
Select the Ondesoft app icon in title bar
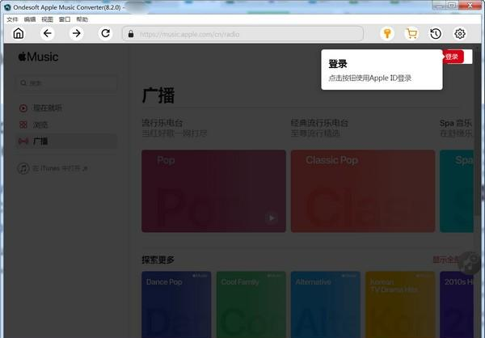coord(7,6)
